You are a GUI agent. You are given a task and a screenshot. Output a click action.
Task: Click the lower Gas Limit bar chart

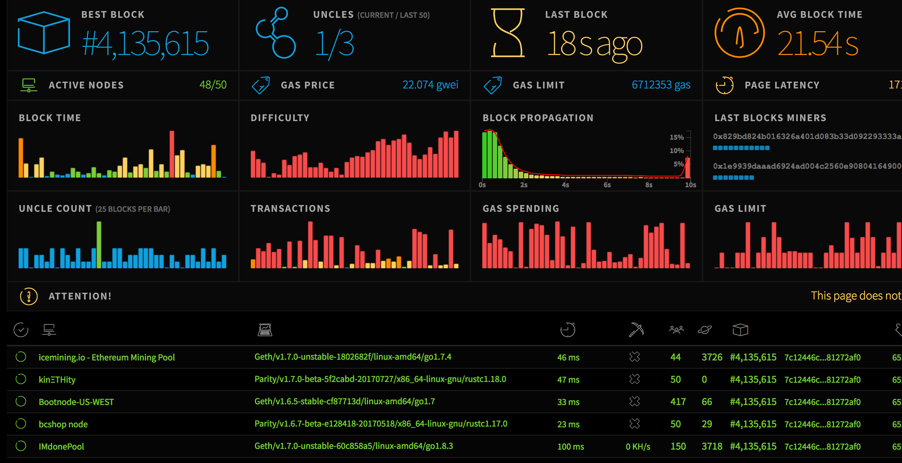[808, 245]
